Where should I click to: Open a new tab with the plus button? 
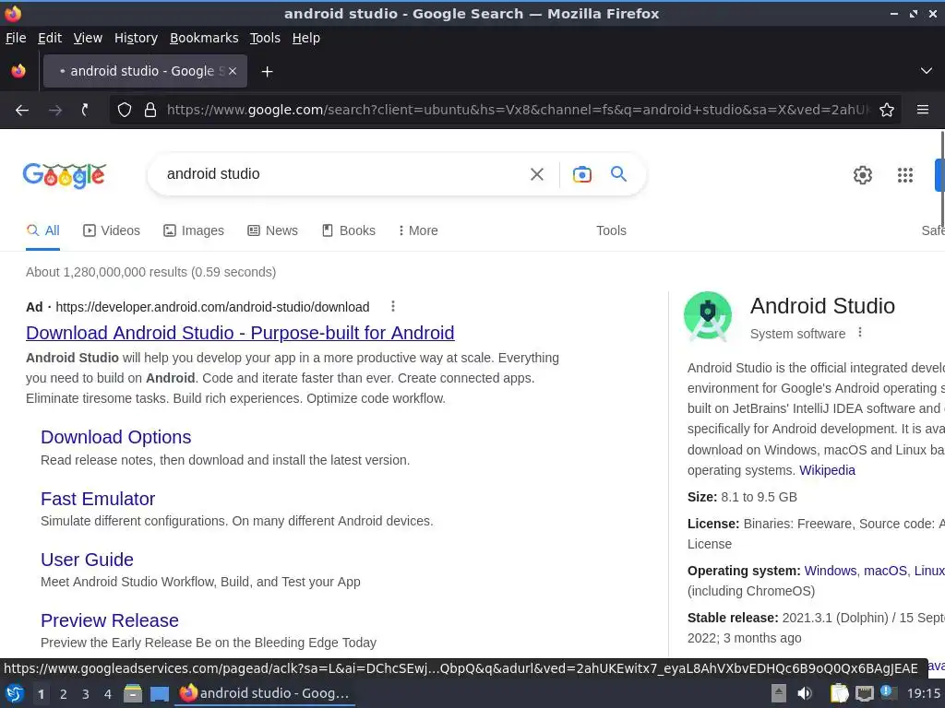click(x=267, y=72)
